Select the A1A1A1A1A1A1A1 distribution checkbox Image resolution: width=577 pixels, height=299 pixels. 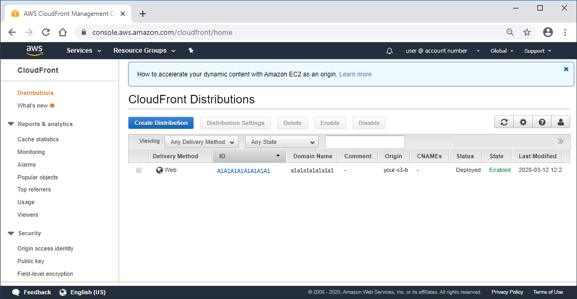tap(139, 170)
